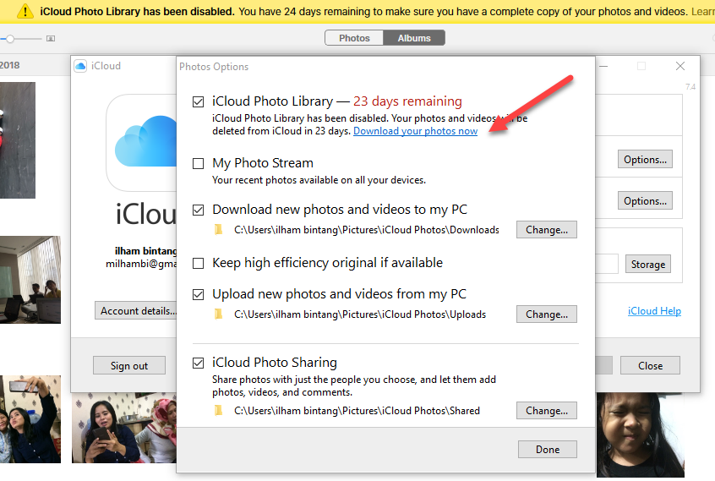The image size is (715, 481).
Task: Enable My Photo Stream checkbox
Action: point(199,163)
